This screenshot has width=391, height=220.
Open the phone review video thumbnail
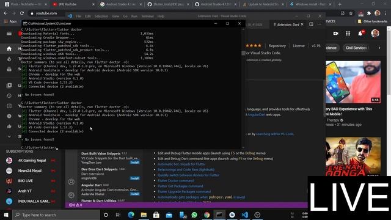coord(353,82)
